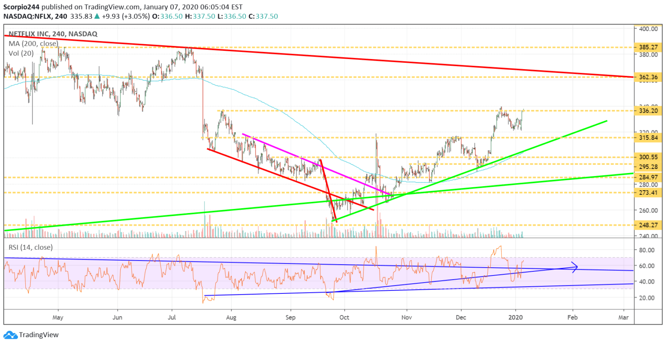Select the 385.27 price level label

point(648,47)
